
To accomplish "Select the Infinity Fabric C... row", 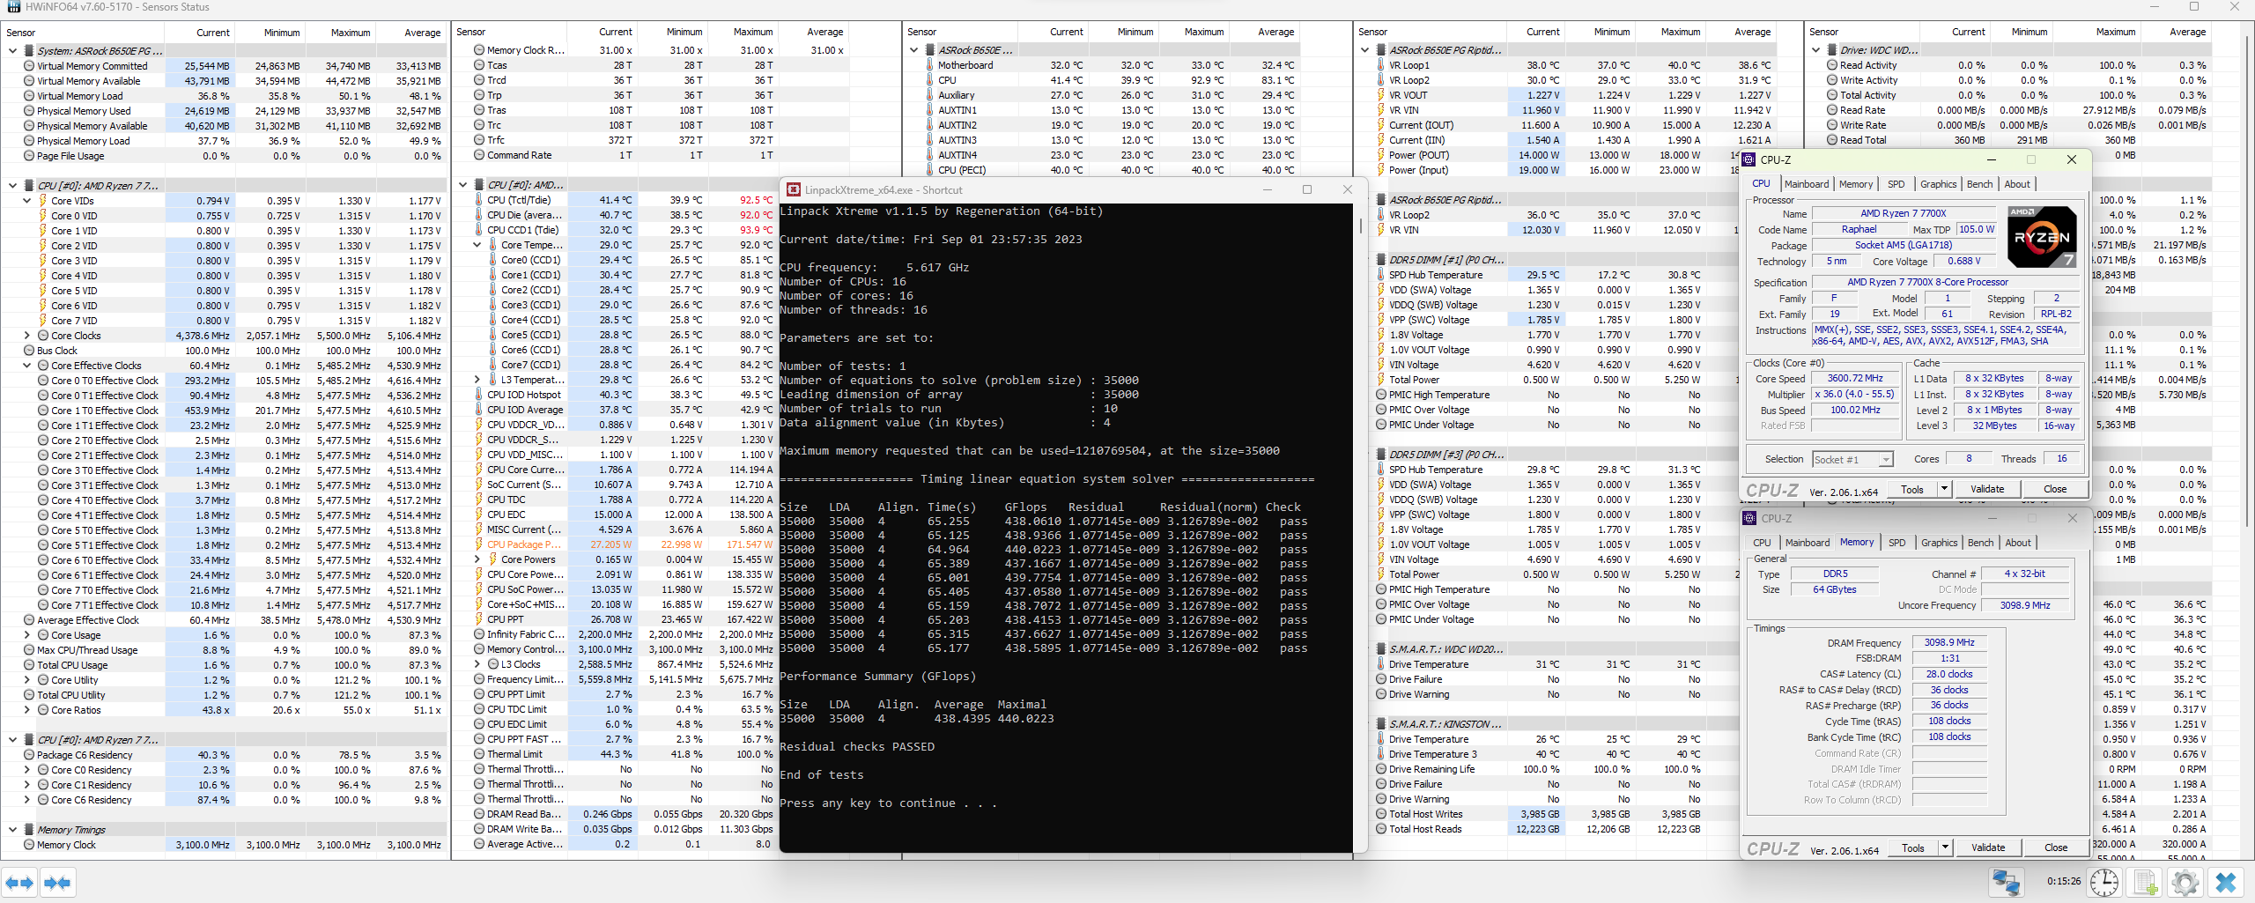I will click(621, 634).
